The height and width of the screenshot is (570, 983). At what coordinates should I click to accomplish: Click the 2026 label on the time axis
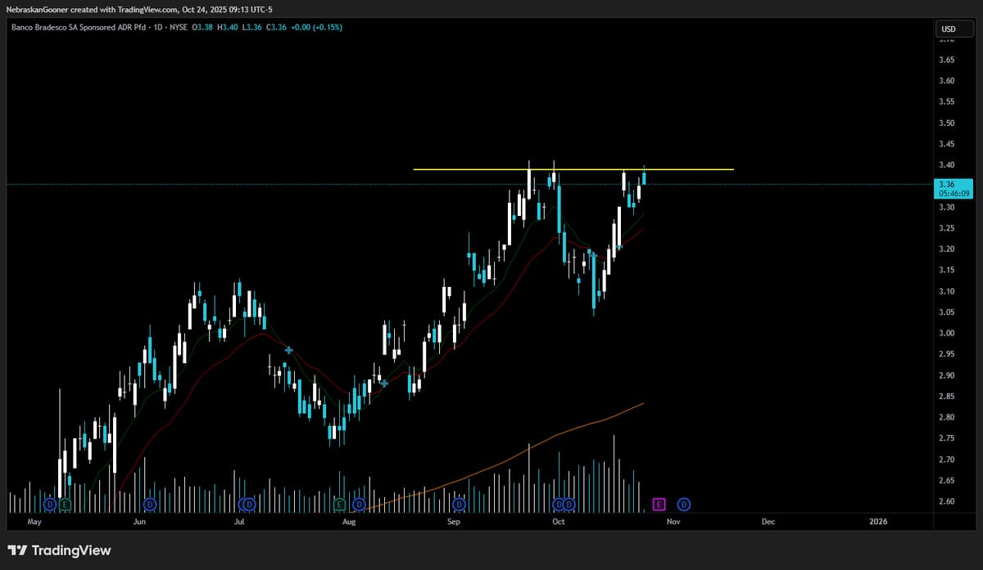pyautogui.click(x=877, y=521)
